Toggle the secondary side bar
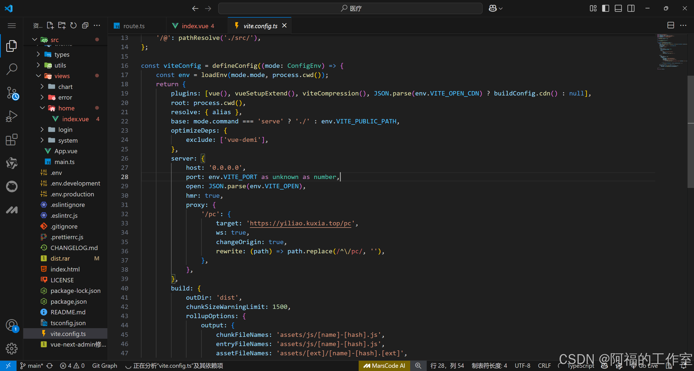 point(631,8)
